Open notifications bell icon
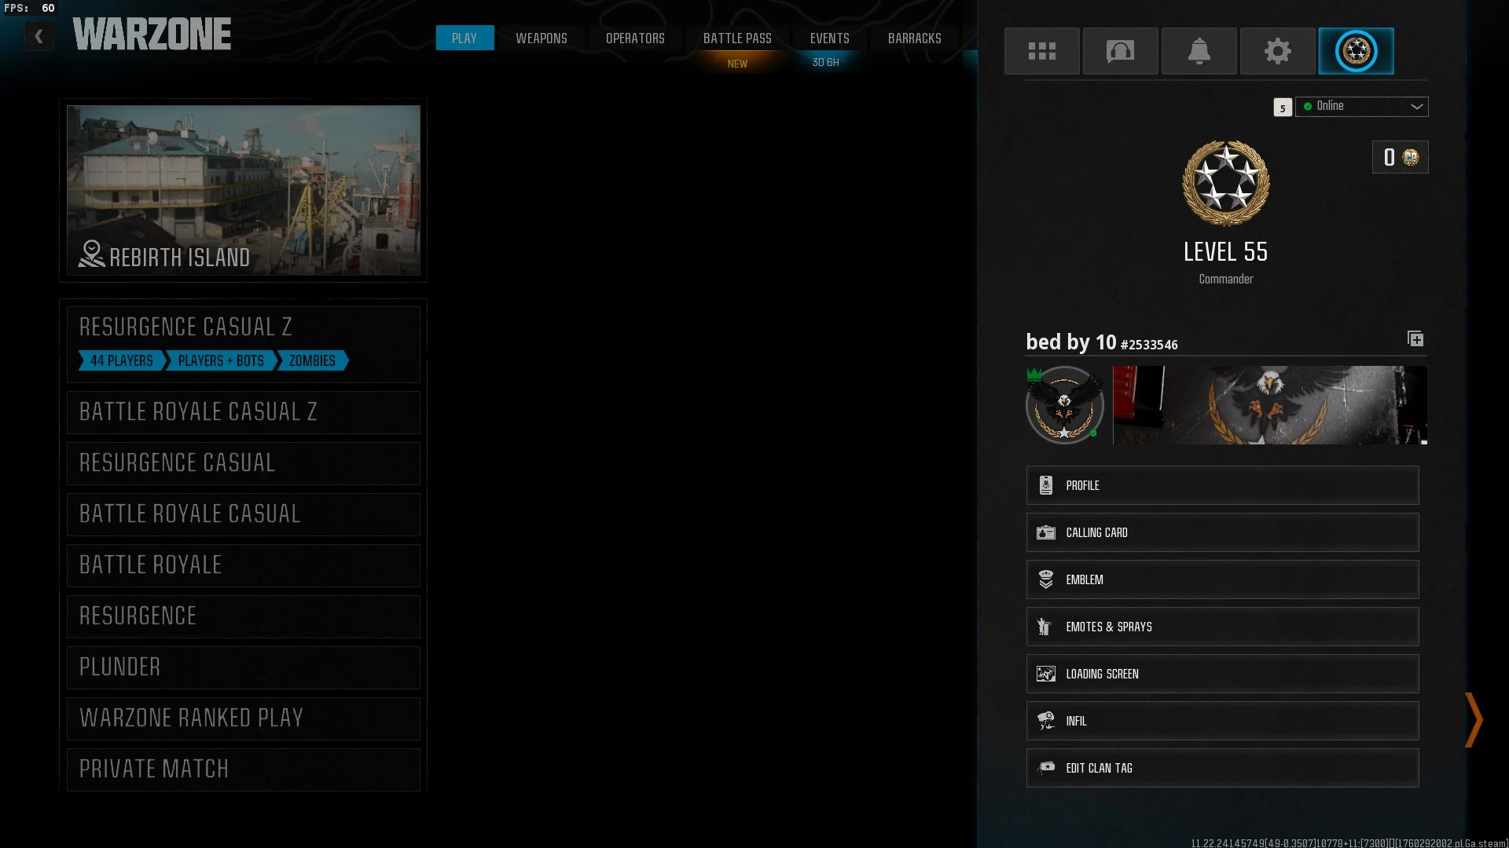 (1199, 51)
